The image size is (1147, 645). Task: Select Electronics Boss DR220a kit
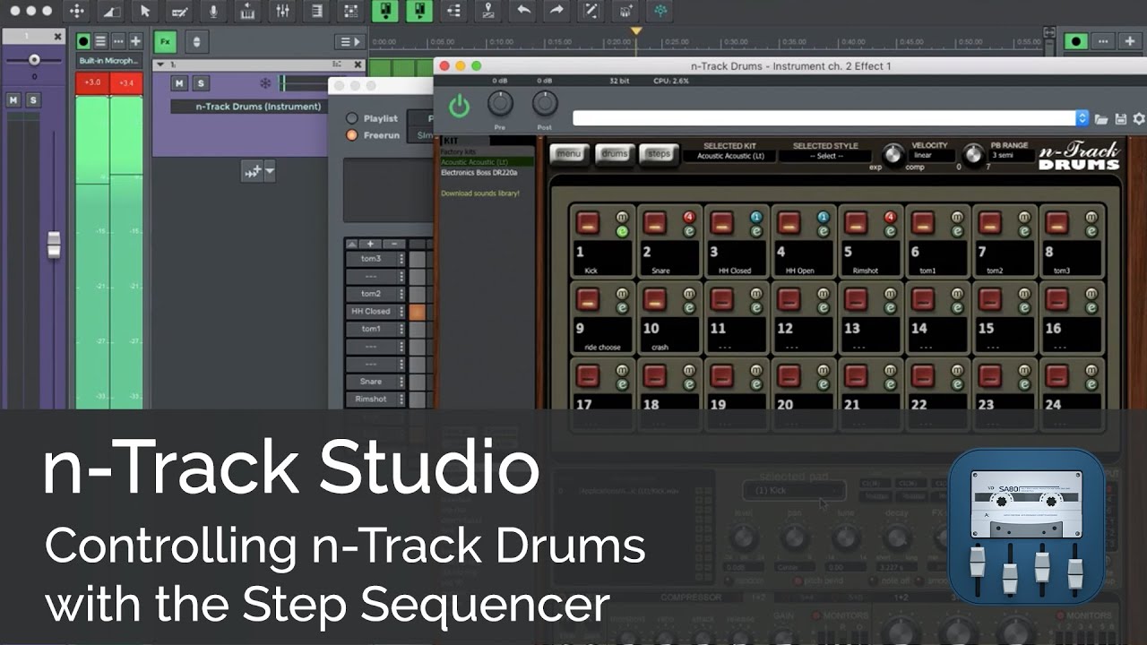pos(479,172)
